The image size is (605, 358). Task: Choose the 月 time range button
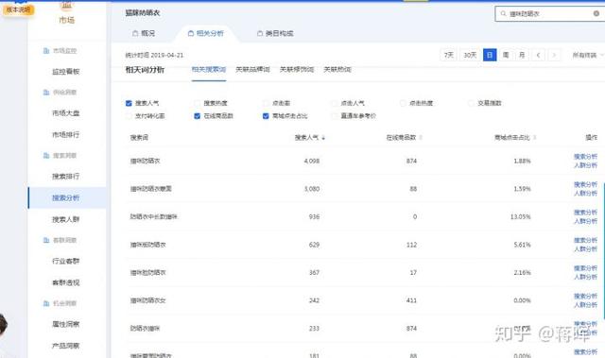(522, 55)
